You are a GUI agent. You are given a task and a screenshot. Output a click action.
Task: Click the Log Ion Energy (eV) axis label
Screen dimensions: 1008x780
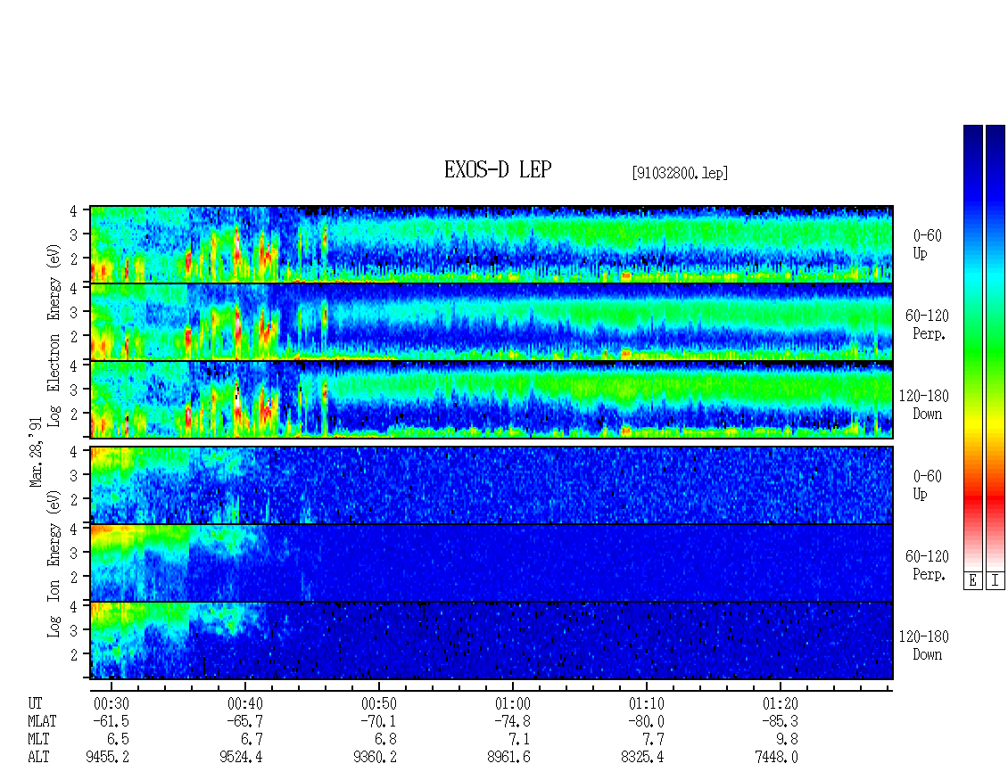(54, 563)
